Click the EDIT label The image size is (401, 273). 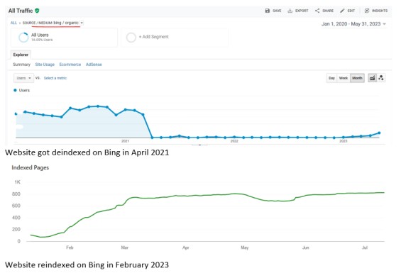351,11
